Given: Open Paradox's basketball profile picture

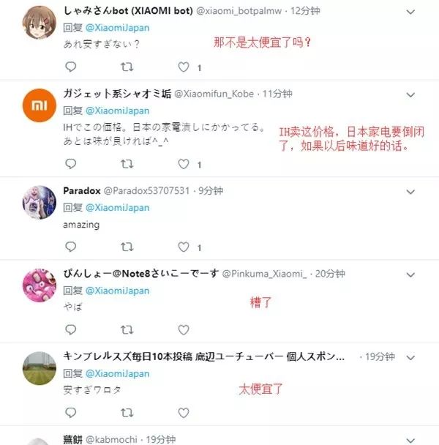Looking at the screenshot, I should pyautogui.click(x=40, y=202).
